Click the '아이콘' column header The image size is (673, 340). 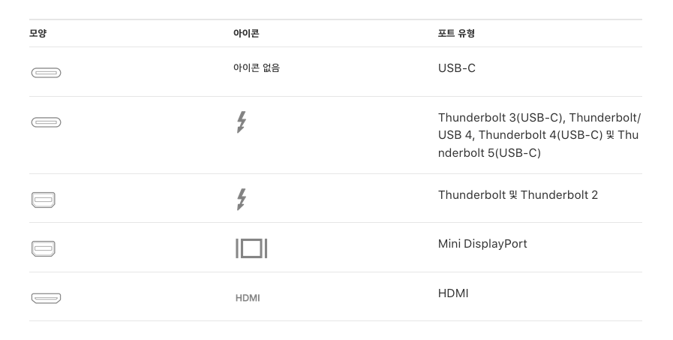(x=246, y=34)
